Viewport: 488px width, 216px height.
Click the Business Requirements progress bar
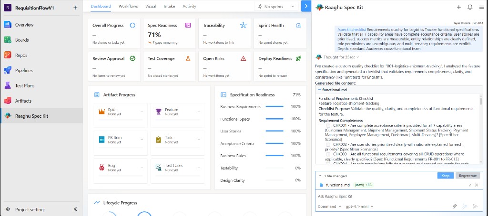274,107
